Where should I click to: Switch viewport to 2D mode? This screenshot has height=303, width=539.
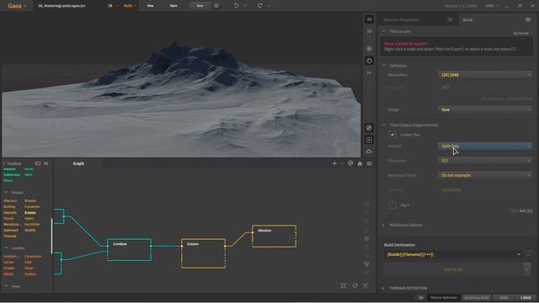[369, 31]
